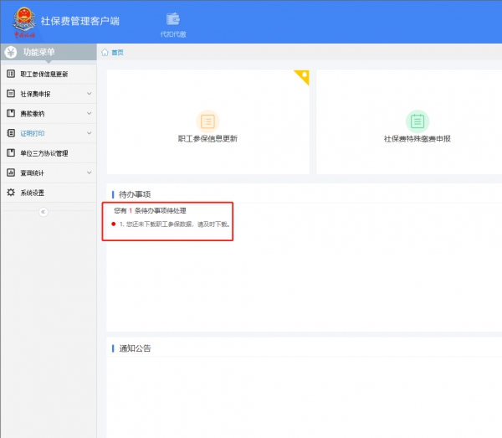This screenshot has width=502, height=438.
Task: Collapse the sidebar with the double-arrow button
Action: [44, 212]
